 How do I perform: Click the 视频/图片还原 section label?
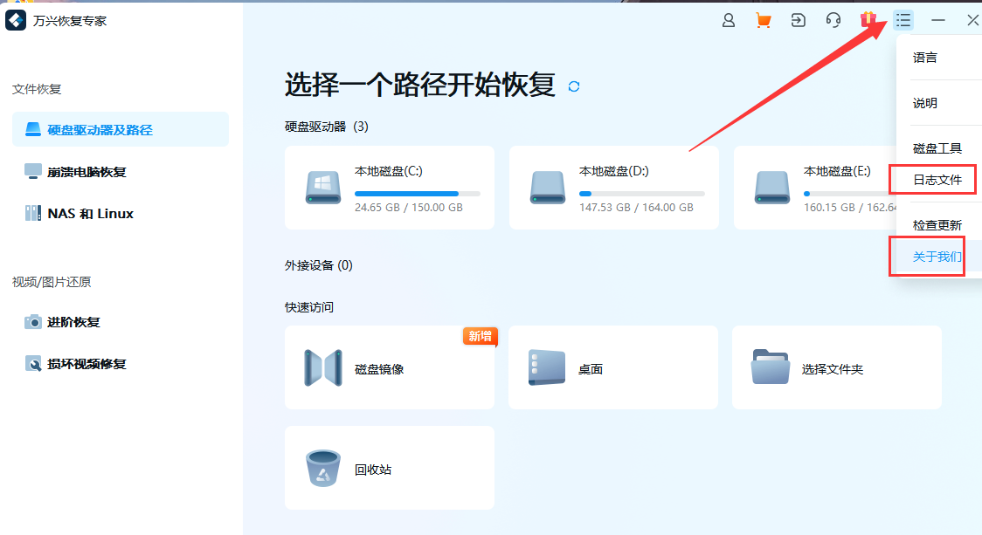pyautogui.click(x=52, y=282)
